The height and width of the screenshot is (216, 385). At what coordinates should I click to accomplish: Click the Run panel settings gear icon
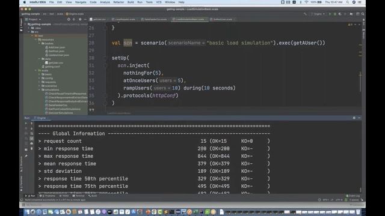coord(354,118)
